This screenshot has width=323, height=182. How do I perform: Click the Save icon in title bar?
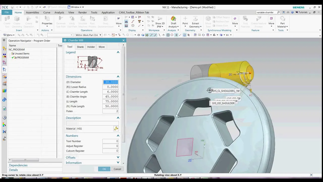12,7
